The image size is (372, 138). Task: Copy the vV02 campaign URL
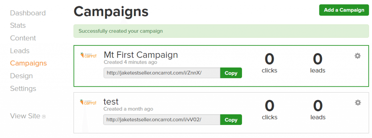[231, 120]
